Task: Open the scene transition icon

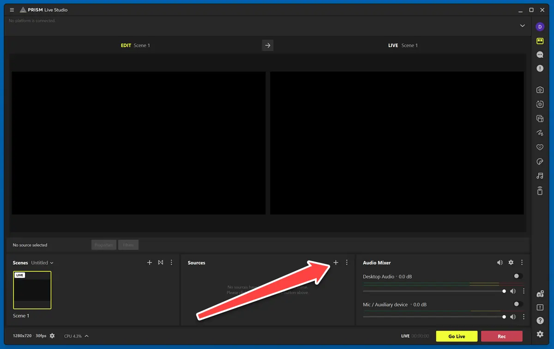Action: pos(161,263)
